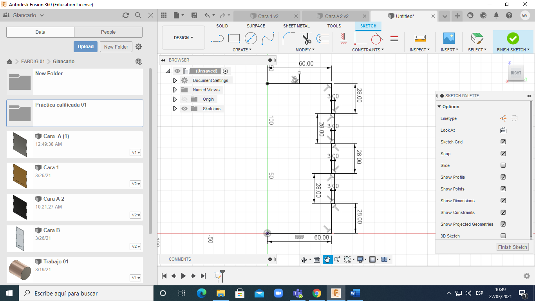
Task: Show the data panel grid icon
Action: coord(164,16)
